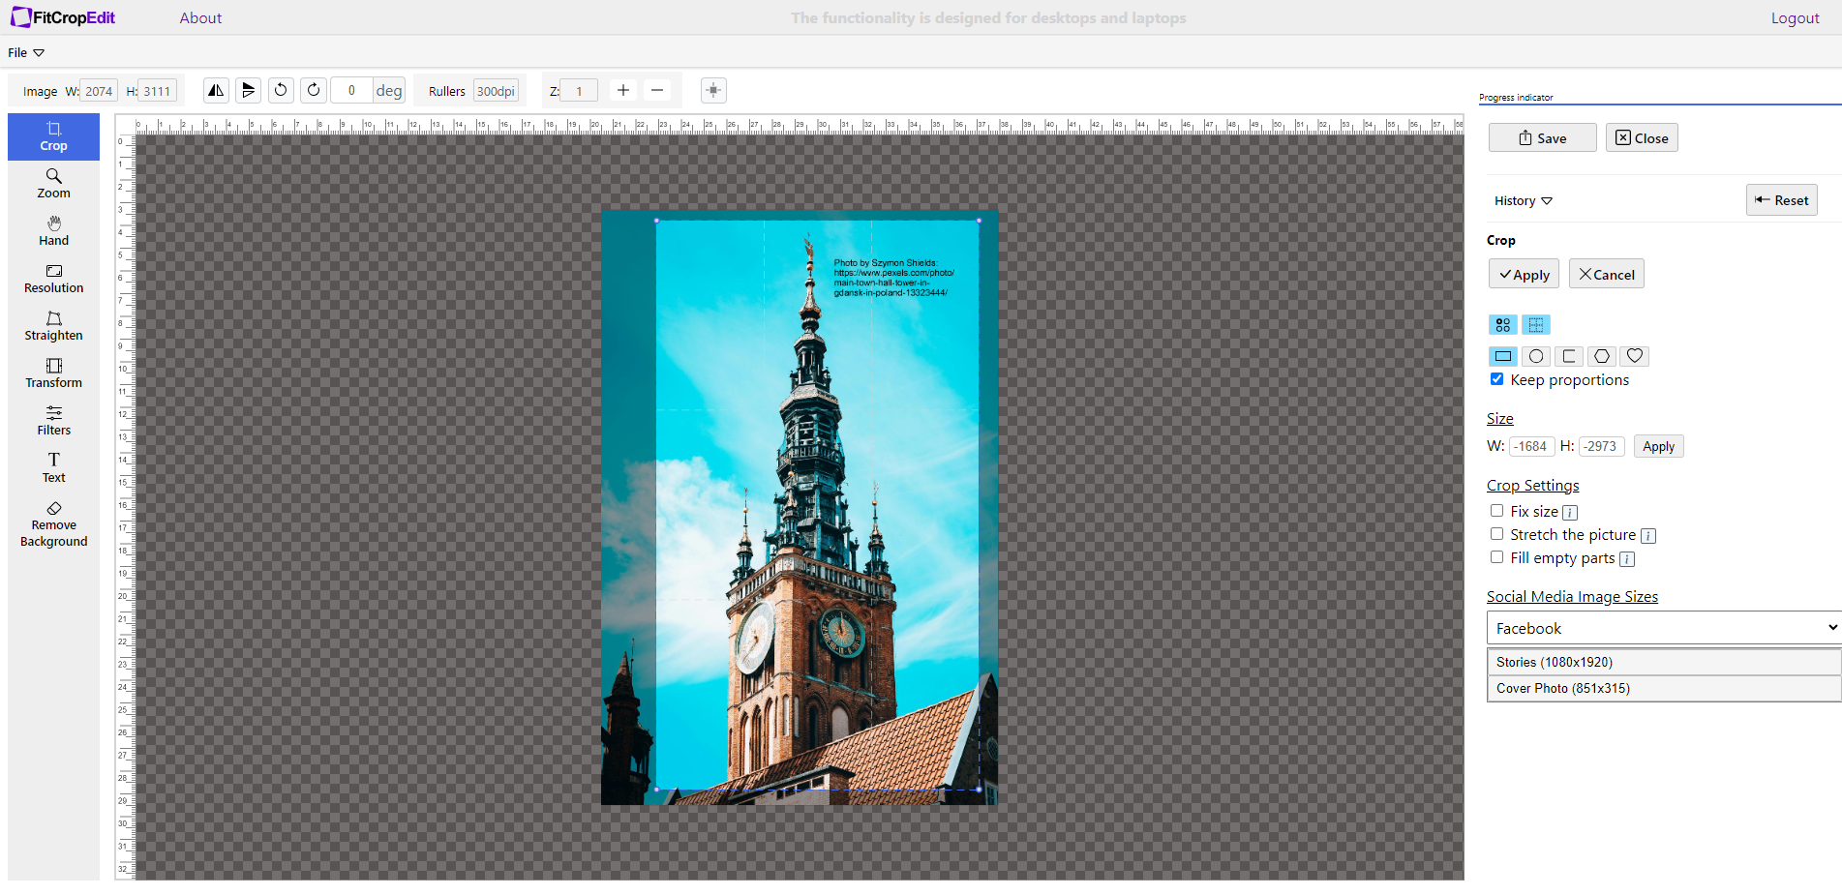Image resolution: width=1842 pixels, height=895 pixels.
Task: Click the image height field
Action: (157, 91)
